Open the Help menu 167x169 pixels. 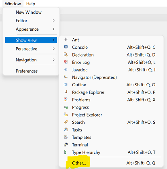click(31, 4)
